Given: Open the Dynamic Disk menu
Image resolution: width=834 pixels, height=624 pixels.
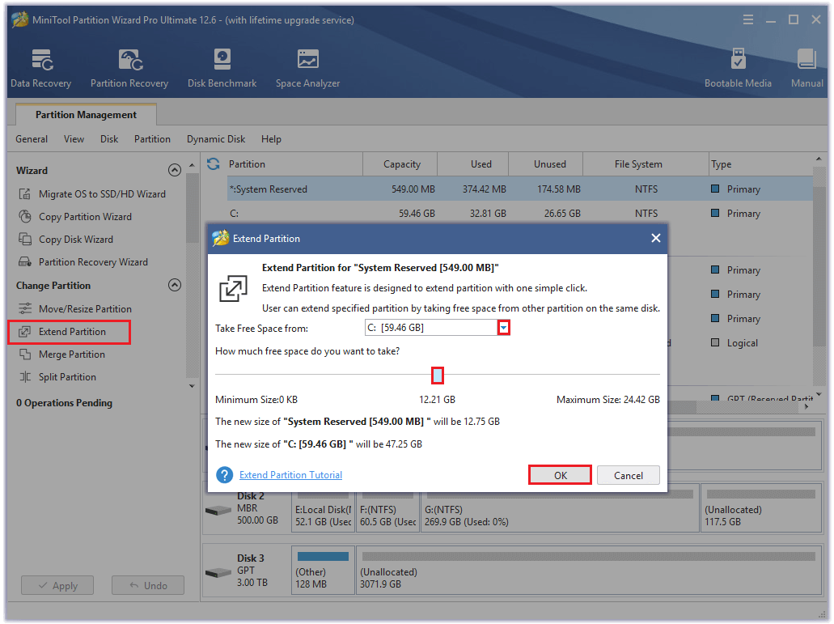Looking at the screenshot, I should tap(216, 139).
